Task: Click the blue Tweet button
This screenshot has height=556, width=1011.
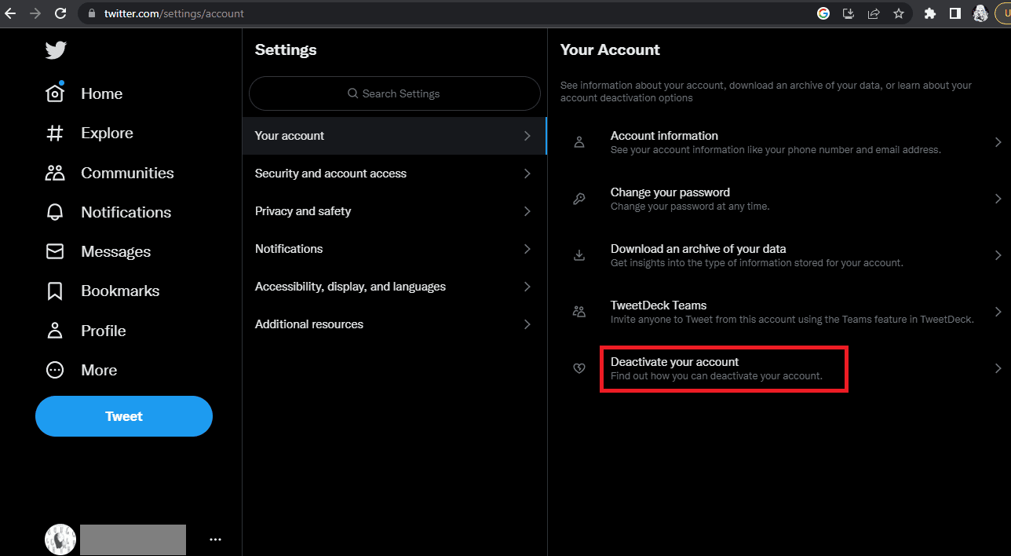Action: click(124, 416)
